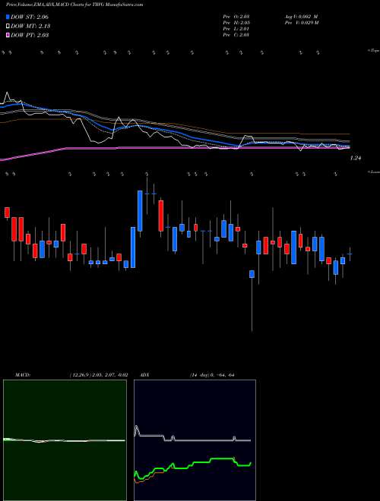This screenshot has width=380, height=501.
Task: Click the 'Pre O: 2.03' value
Action: click(236, 17)
